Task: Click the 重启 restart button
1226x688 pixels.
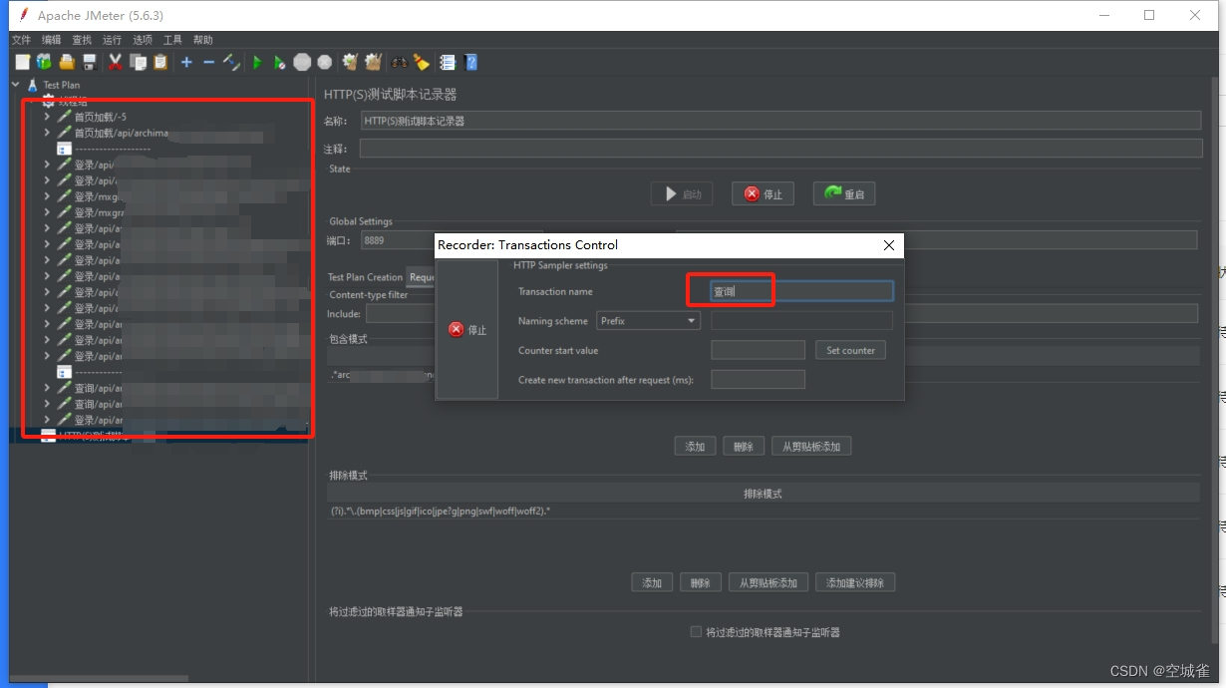Action: pyautogui.click(x=844, y=194)
